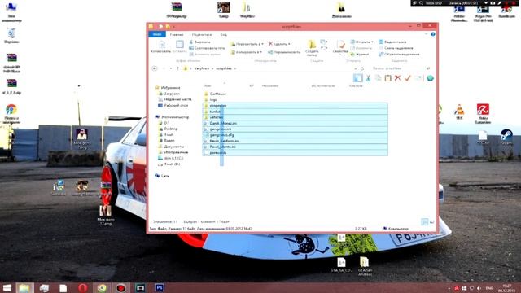Viewport: 521px width, 293px height.
Task: Click Вырезать in the ribbon
Action: pyautogui.click(x=199, y=42)
